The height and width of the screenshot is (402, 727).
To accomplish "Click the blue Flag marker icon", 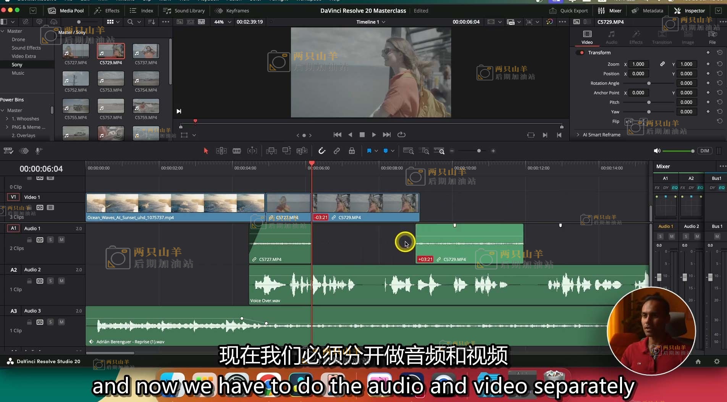I will tap(369, 151).
